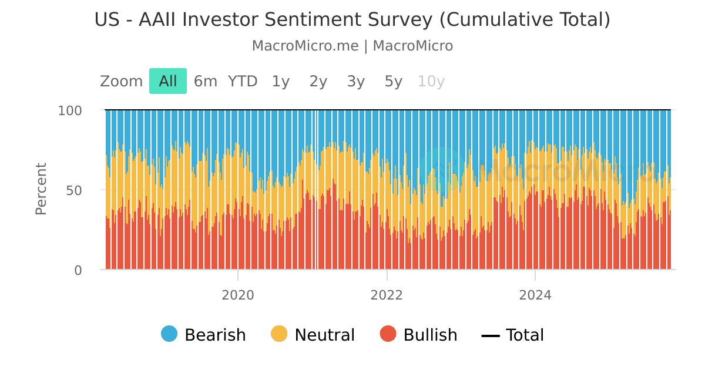The height and width of the screenshot is (370, 705).
Task: Click the disabled 10y zoom option
Action: (431, 81)
